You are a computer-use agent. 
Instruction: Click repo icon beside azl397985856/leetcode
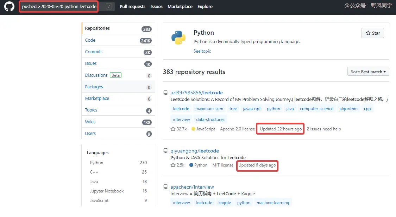(x=165, y=93)
